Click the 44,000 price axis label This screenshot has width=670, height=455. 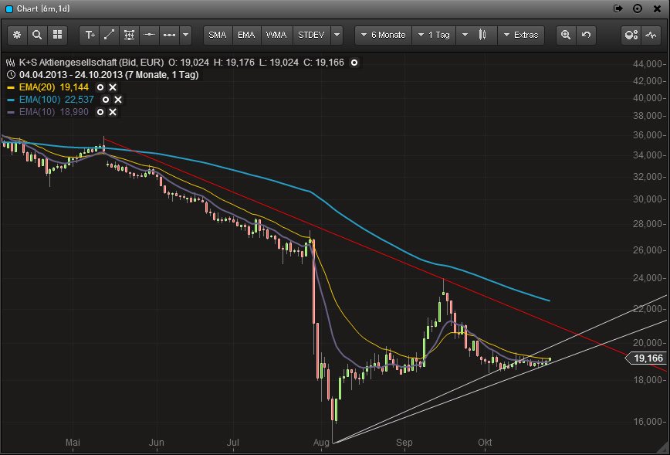(648, 64)
